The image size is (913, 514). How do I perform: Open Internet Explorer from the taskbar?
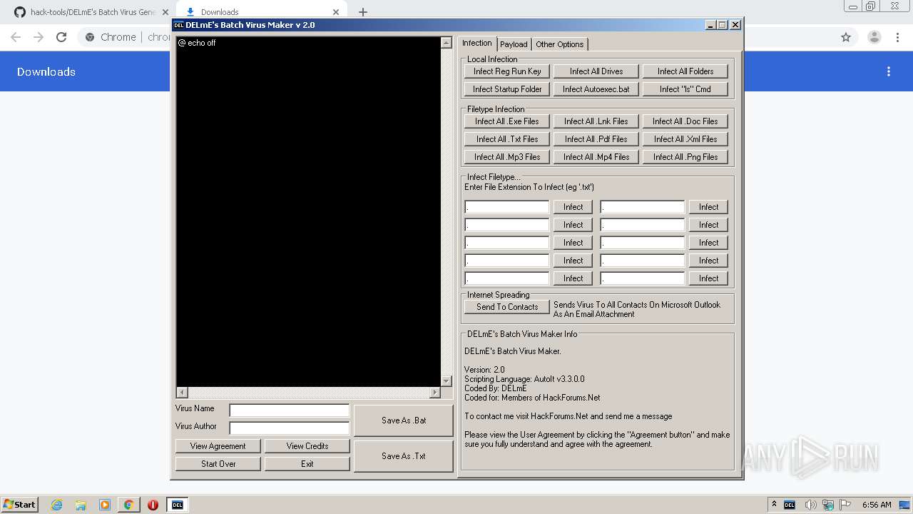click(x=57, y=505)
